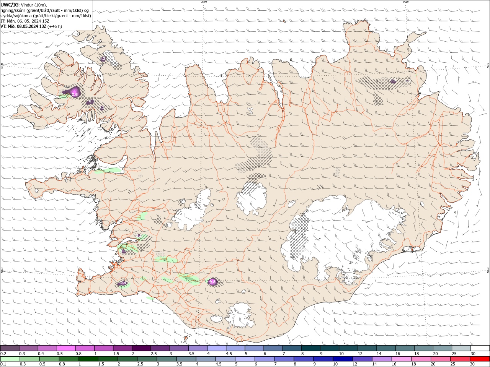This screenshot has height=367, width=490.
Task: Click the 'UWC/IG: Vindur (10m)' title line
Action: click(24, 5)
